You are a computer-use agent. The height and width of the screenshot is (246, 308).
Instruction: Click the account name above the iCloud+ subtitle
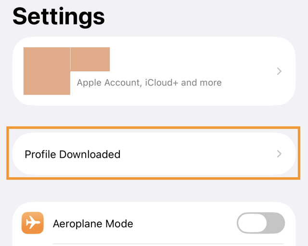point(90,59)
